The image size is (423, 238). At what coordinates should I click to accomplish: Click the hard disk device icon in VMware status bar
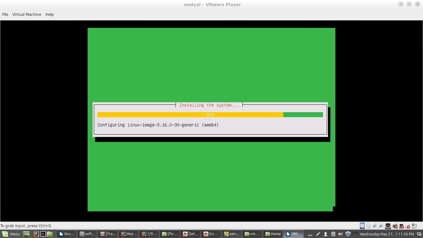pyautogui.click(x=362, y=226)
